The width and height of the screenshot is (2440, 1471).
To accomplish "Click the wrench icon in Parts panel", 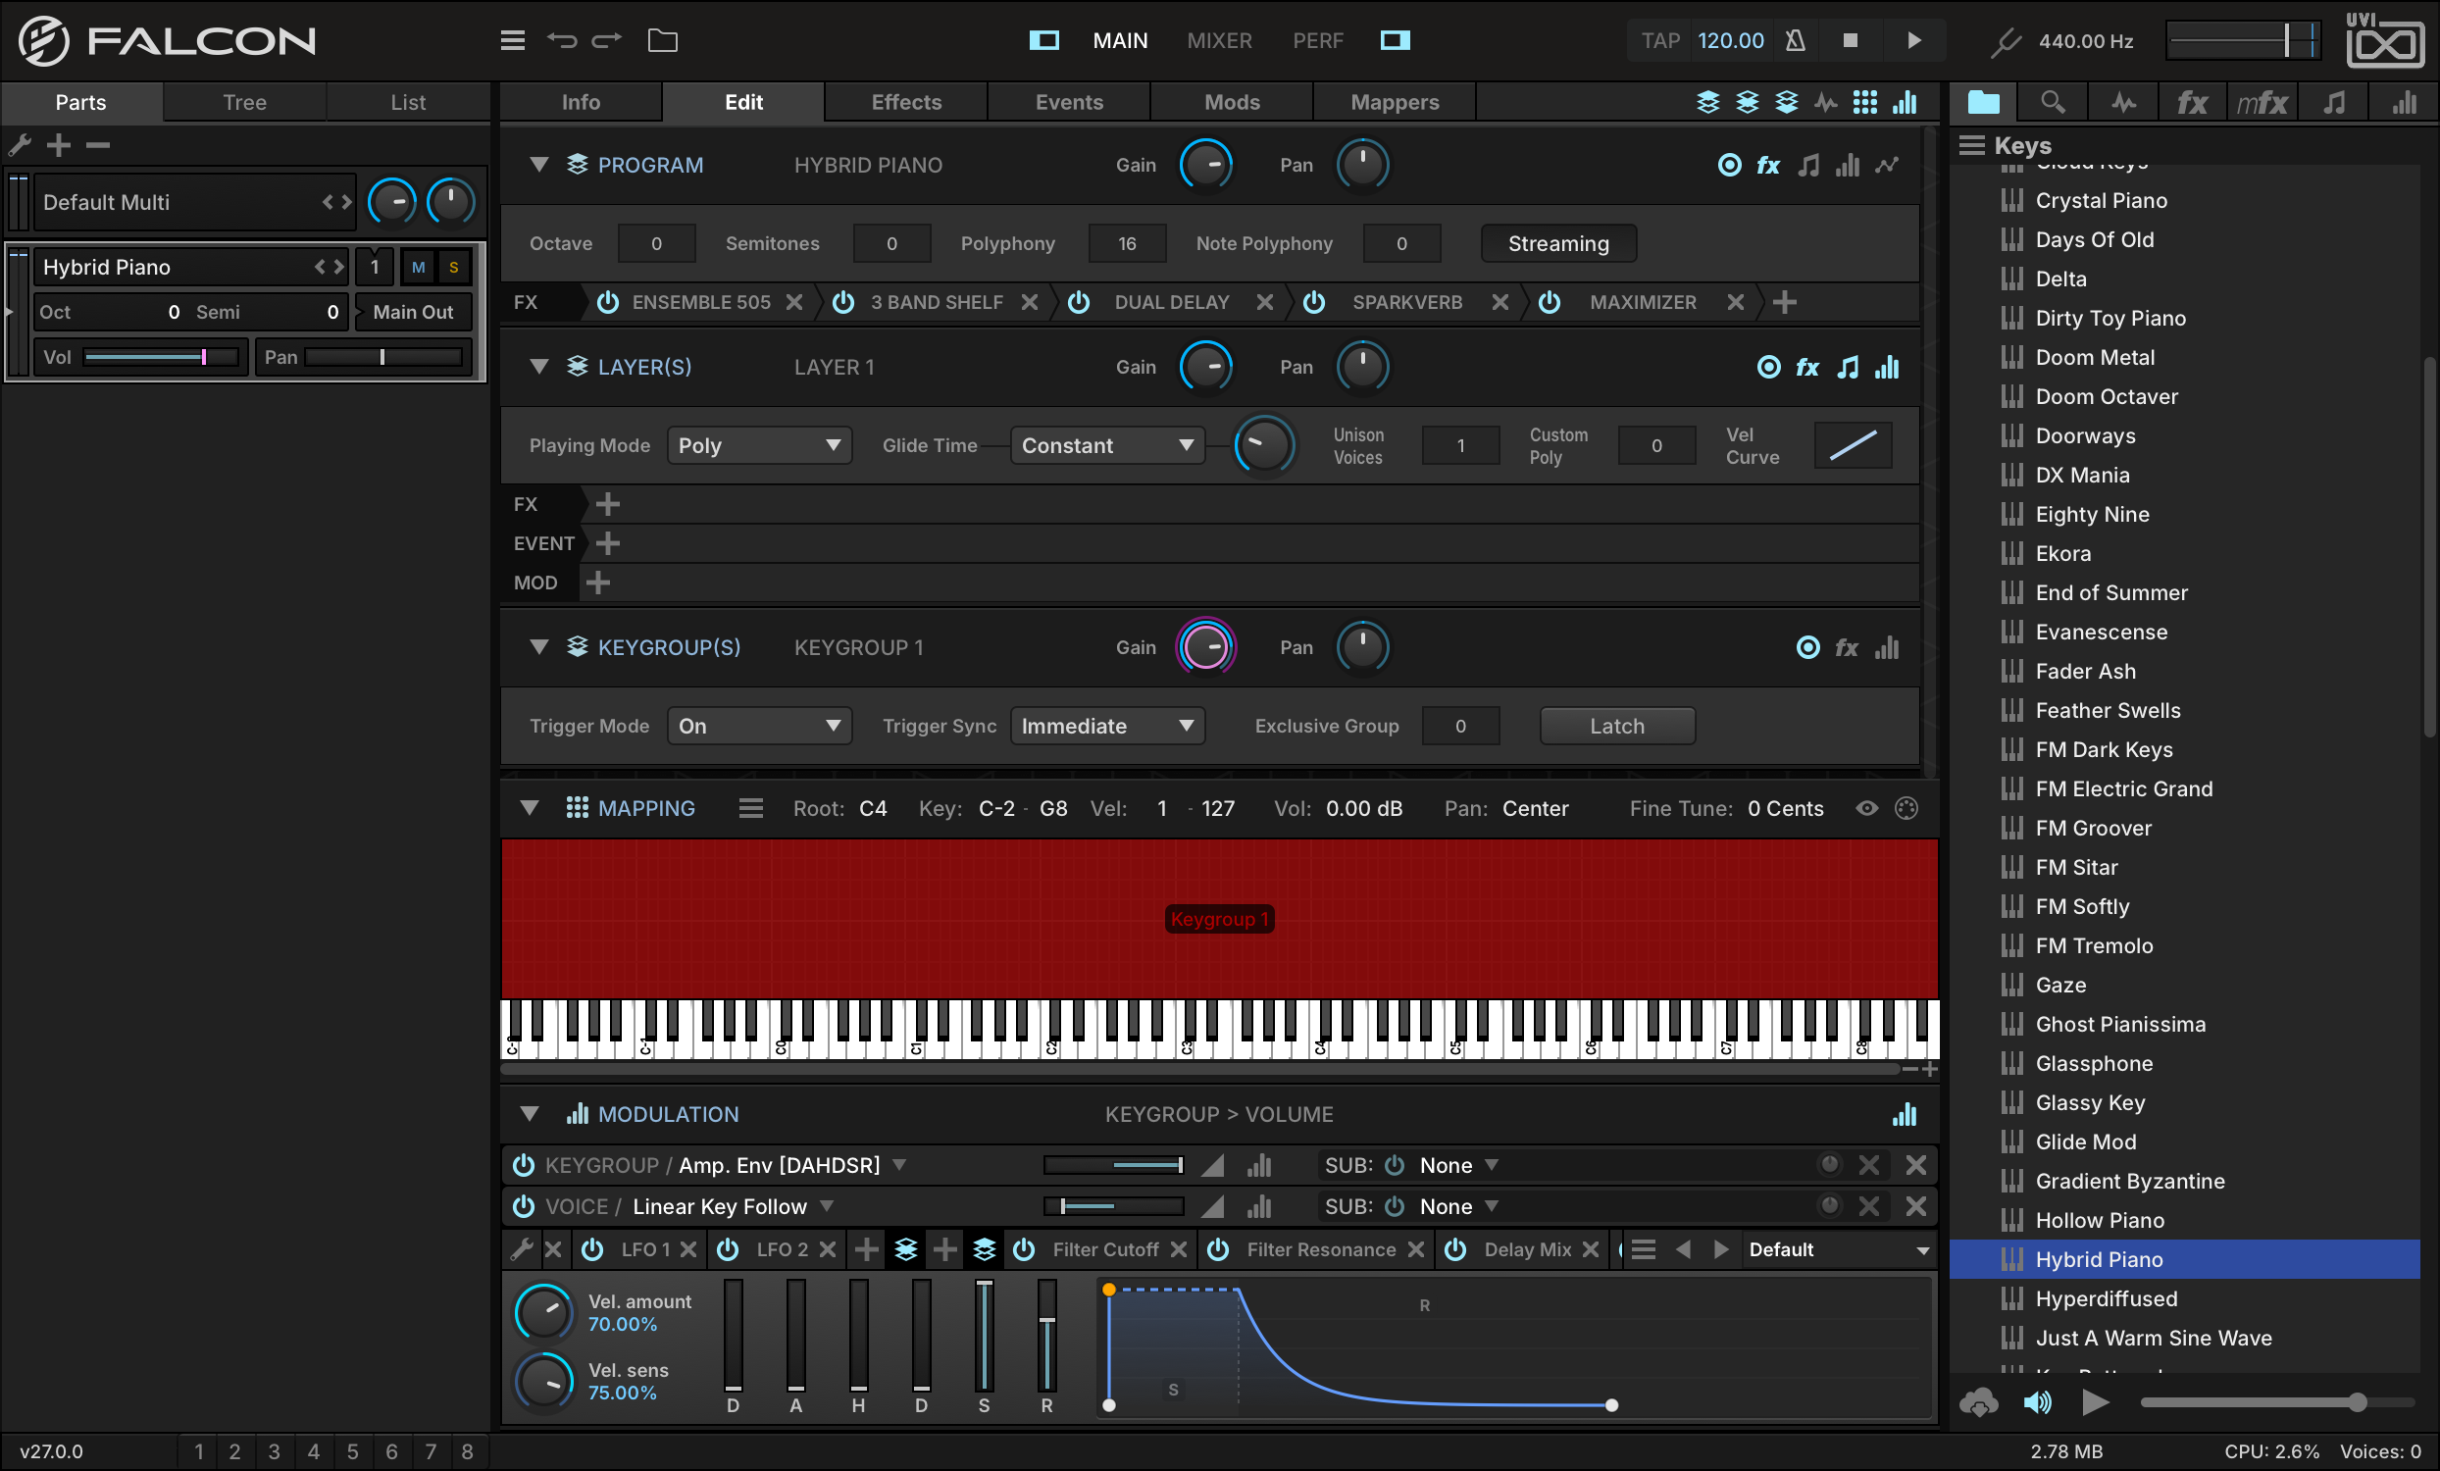I will pyautogui.click(x=20, y=145).
